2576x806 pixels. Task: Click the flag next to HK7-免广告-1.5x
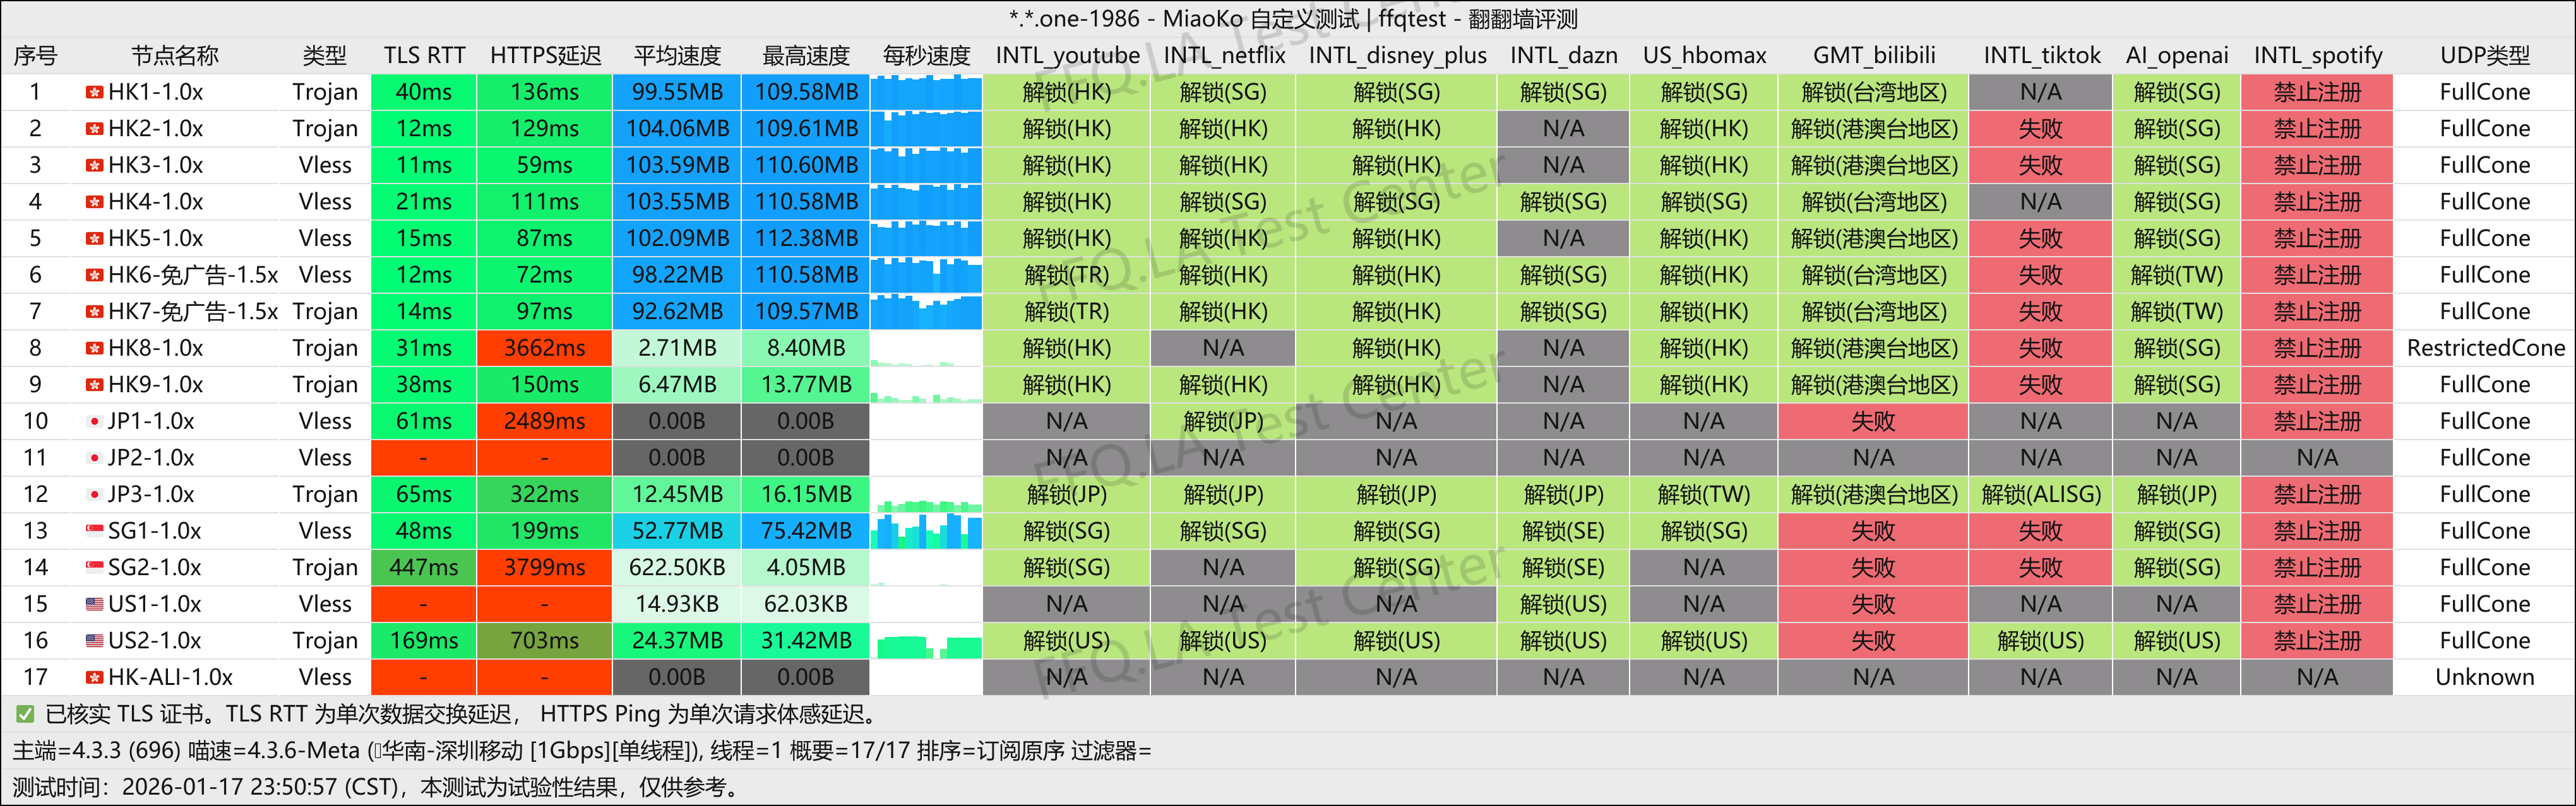click(x=94, y=312)
